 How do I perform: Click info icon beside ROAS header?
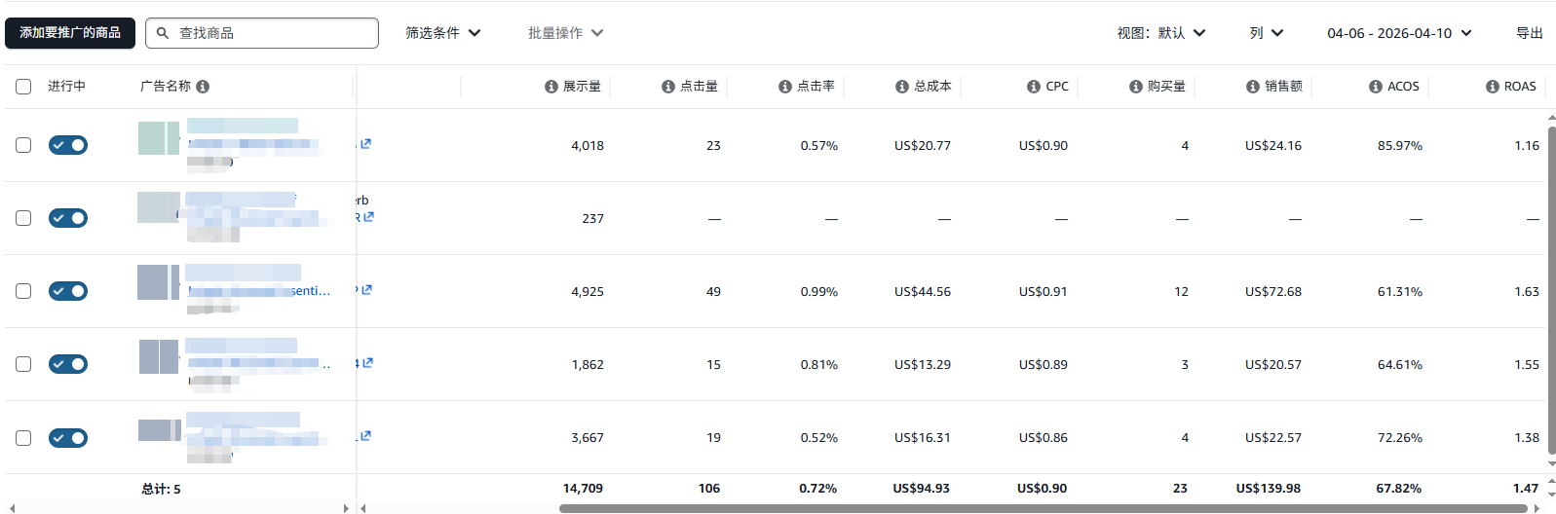(1493, 87)
